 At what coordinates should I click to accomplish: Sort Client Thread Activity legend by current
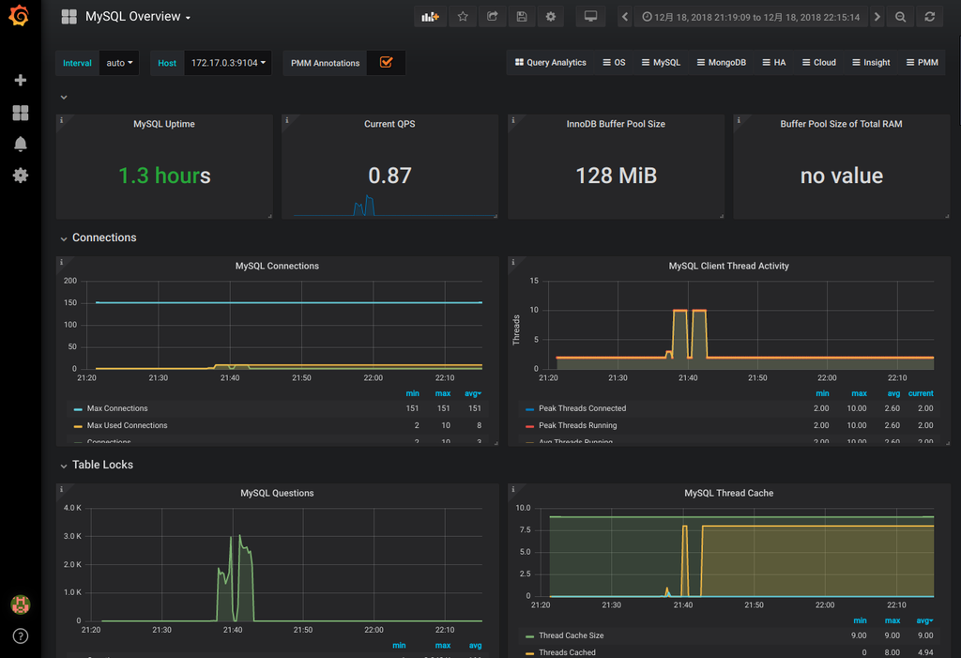[x=921, y=393]
